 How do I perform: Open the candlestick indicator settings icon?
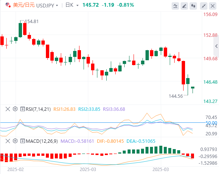pos(193,6)
